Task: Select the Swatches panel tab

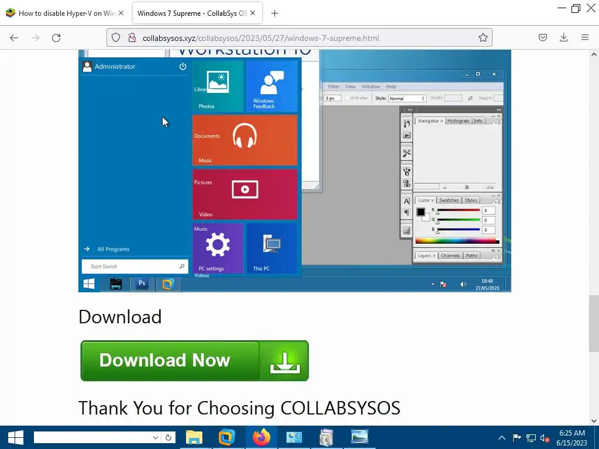Action: [449, 201]
